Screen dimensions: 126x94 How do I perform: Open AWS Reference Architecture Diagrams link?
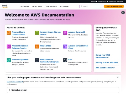point(50,61)
